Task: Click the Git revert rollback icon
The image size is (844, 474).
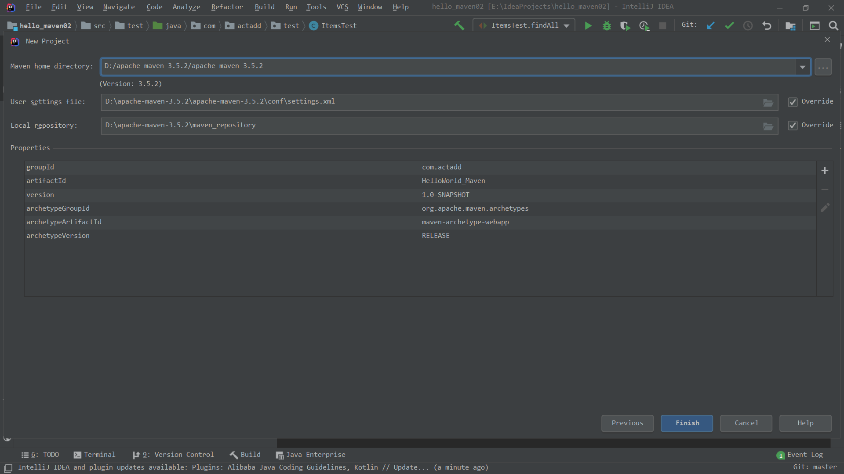Action: pos(767,26)
